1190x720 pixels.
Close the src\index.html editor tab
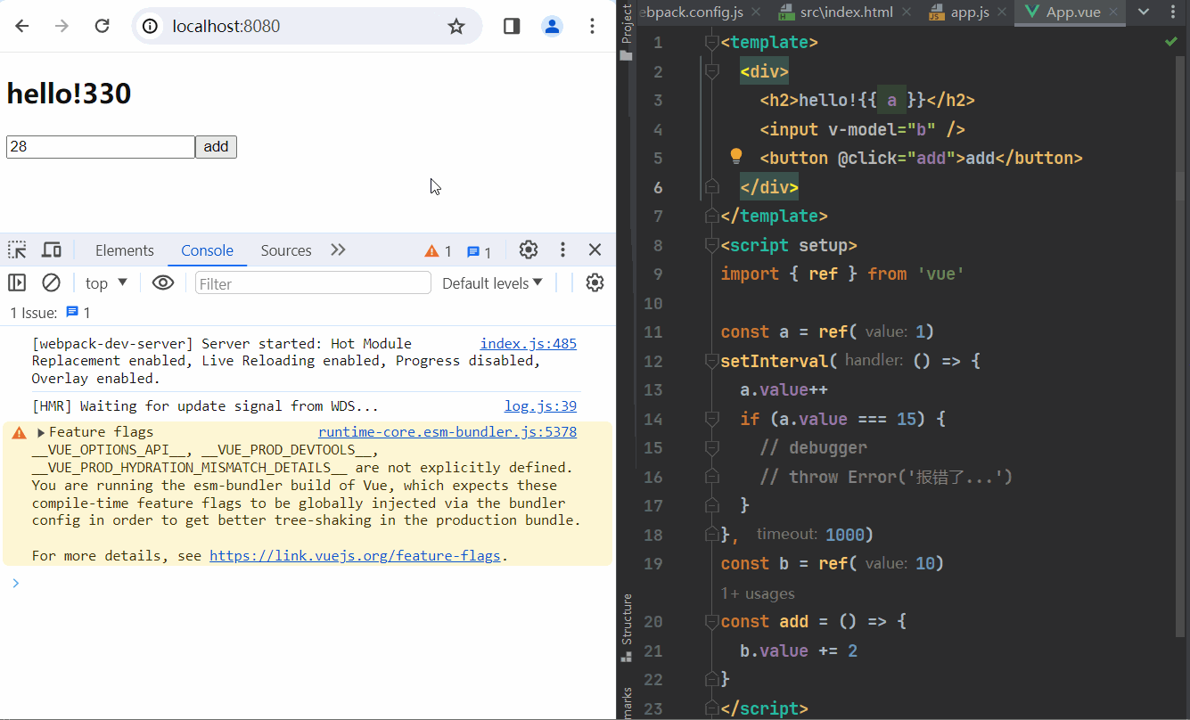point(906,12)
